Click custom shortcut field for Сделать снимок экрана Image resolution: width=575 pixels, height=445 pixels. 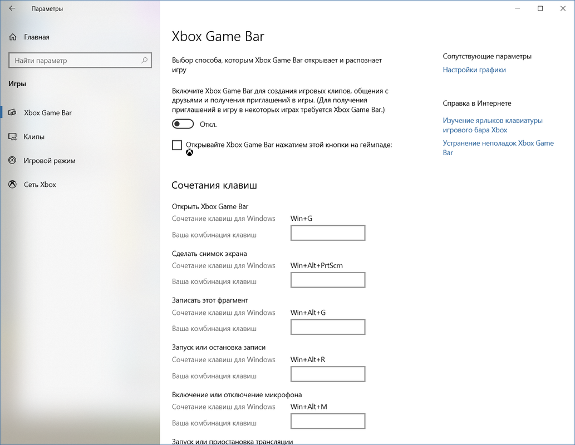click(x=328, y=280)
